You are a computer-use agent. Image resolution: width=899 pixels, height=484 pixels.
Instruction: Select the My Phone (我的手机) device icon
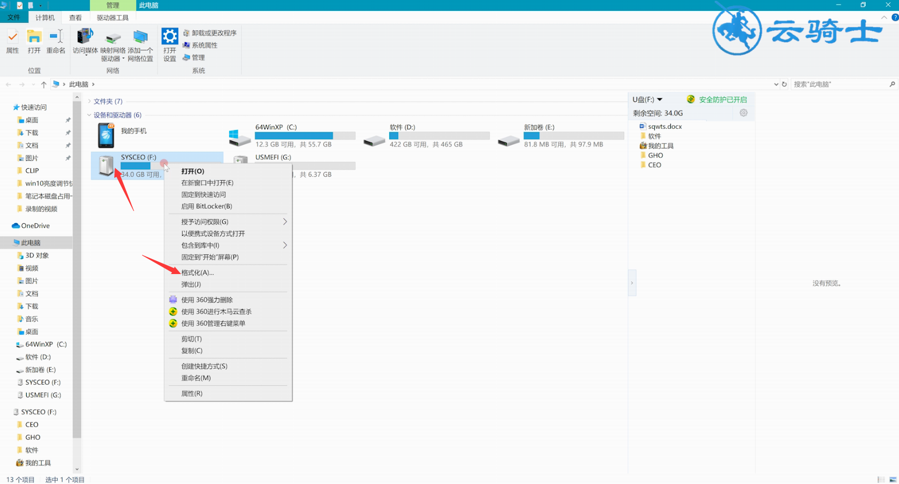(106, 135)
